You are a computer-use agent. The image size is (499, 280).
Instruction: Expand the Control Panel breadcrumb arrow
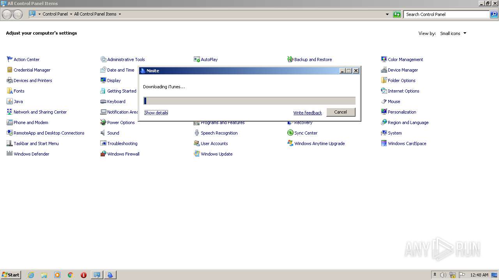71,14
